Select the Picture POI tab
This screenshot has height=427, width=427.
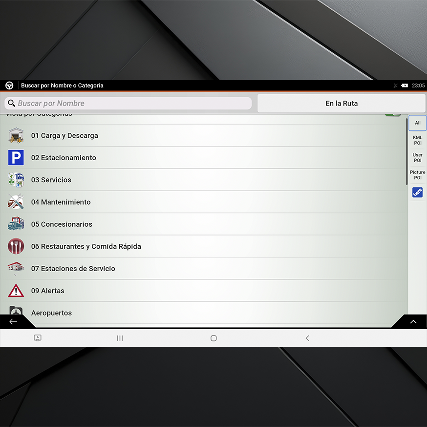[x=417, y=175]
